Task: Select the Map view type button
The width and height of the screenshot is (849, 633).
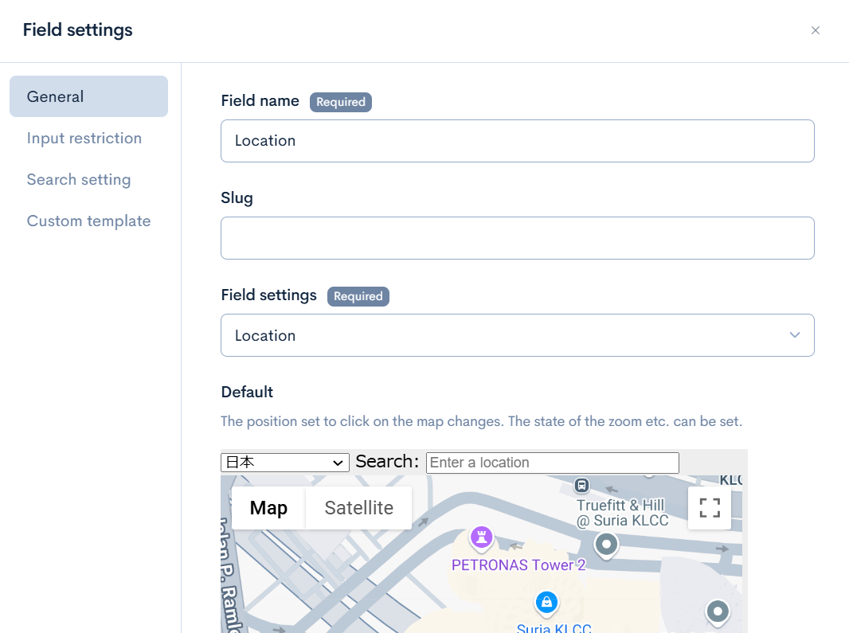Action: [268, 508]
